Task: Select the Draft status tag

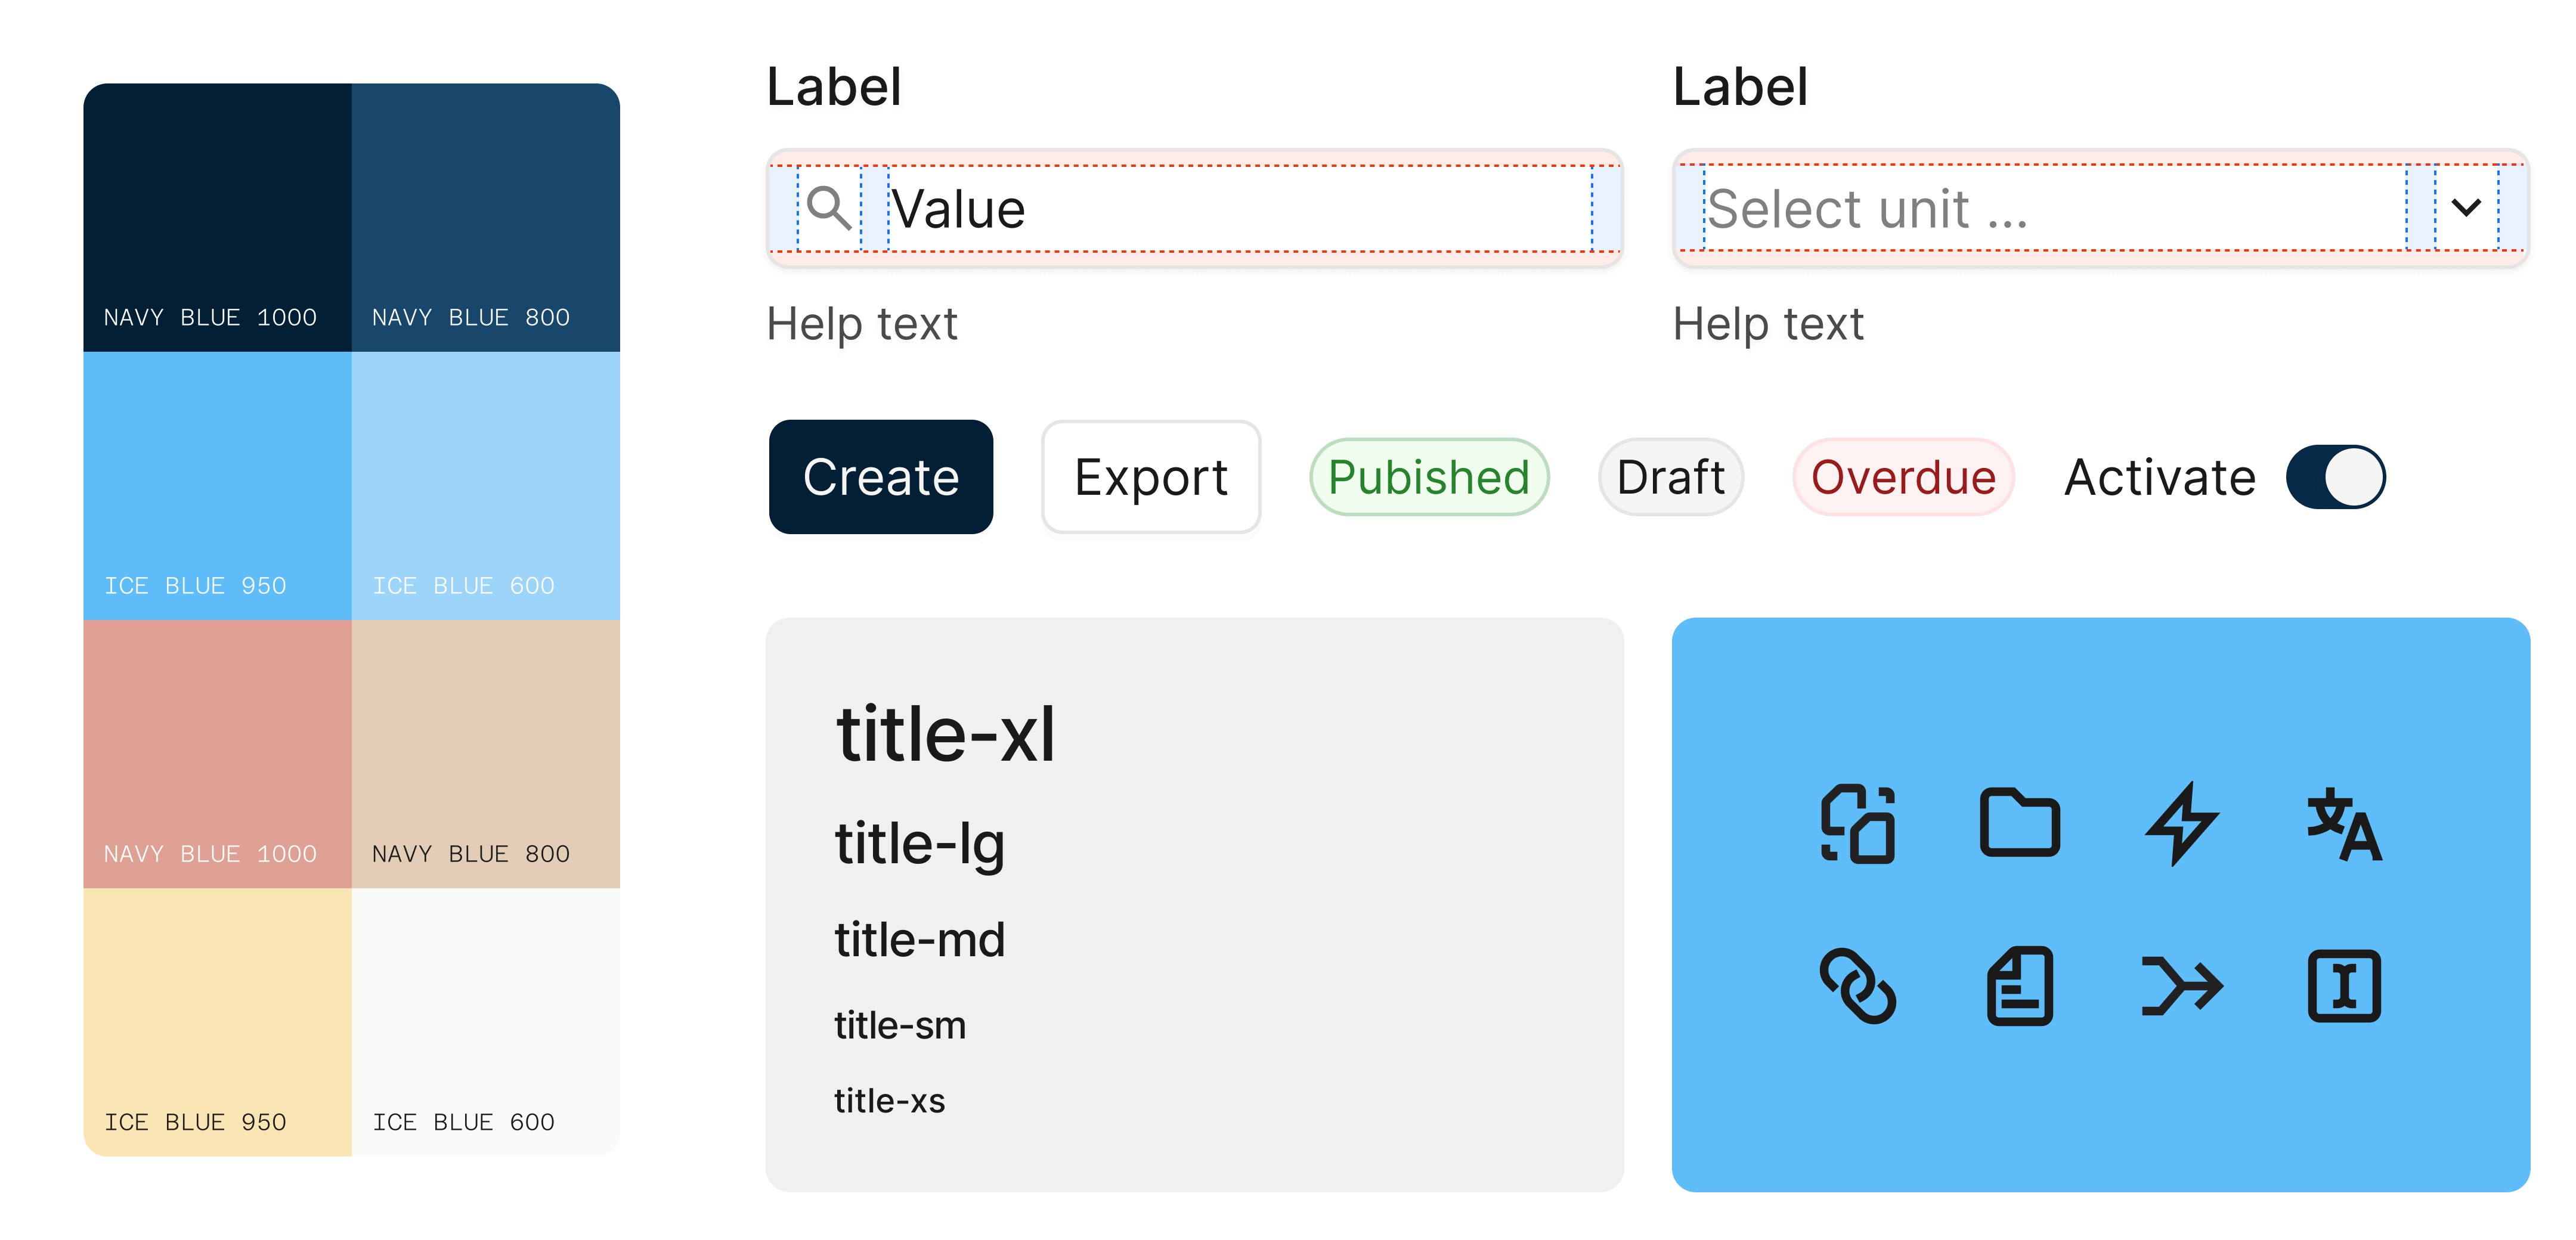Action: [1670, 477]
